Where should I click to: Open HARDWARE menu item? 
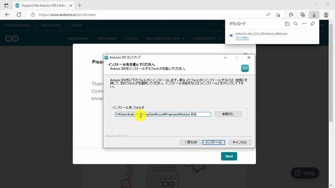pyautogui.click(x=78, y=39)
